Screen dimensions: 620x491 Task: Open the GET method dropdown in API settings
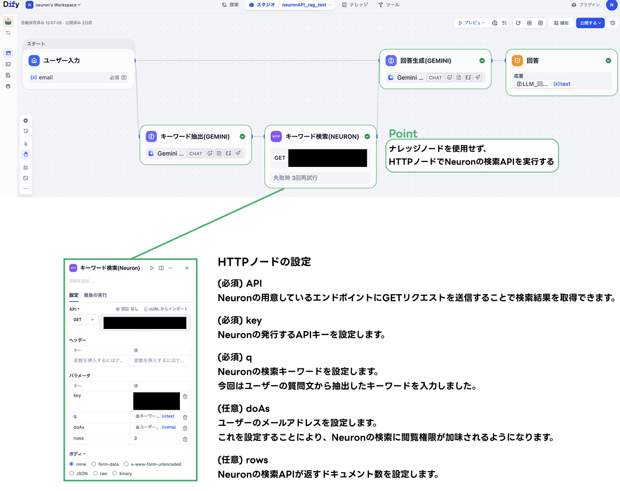tap(83, 320)
